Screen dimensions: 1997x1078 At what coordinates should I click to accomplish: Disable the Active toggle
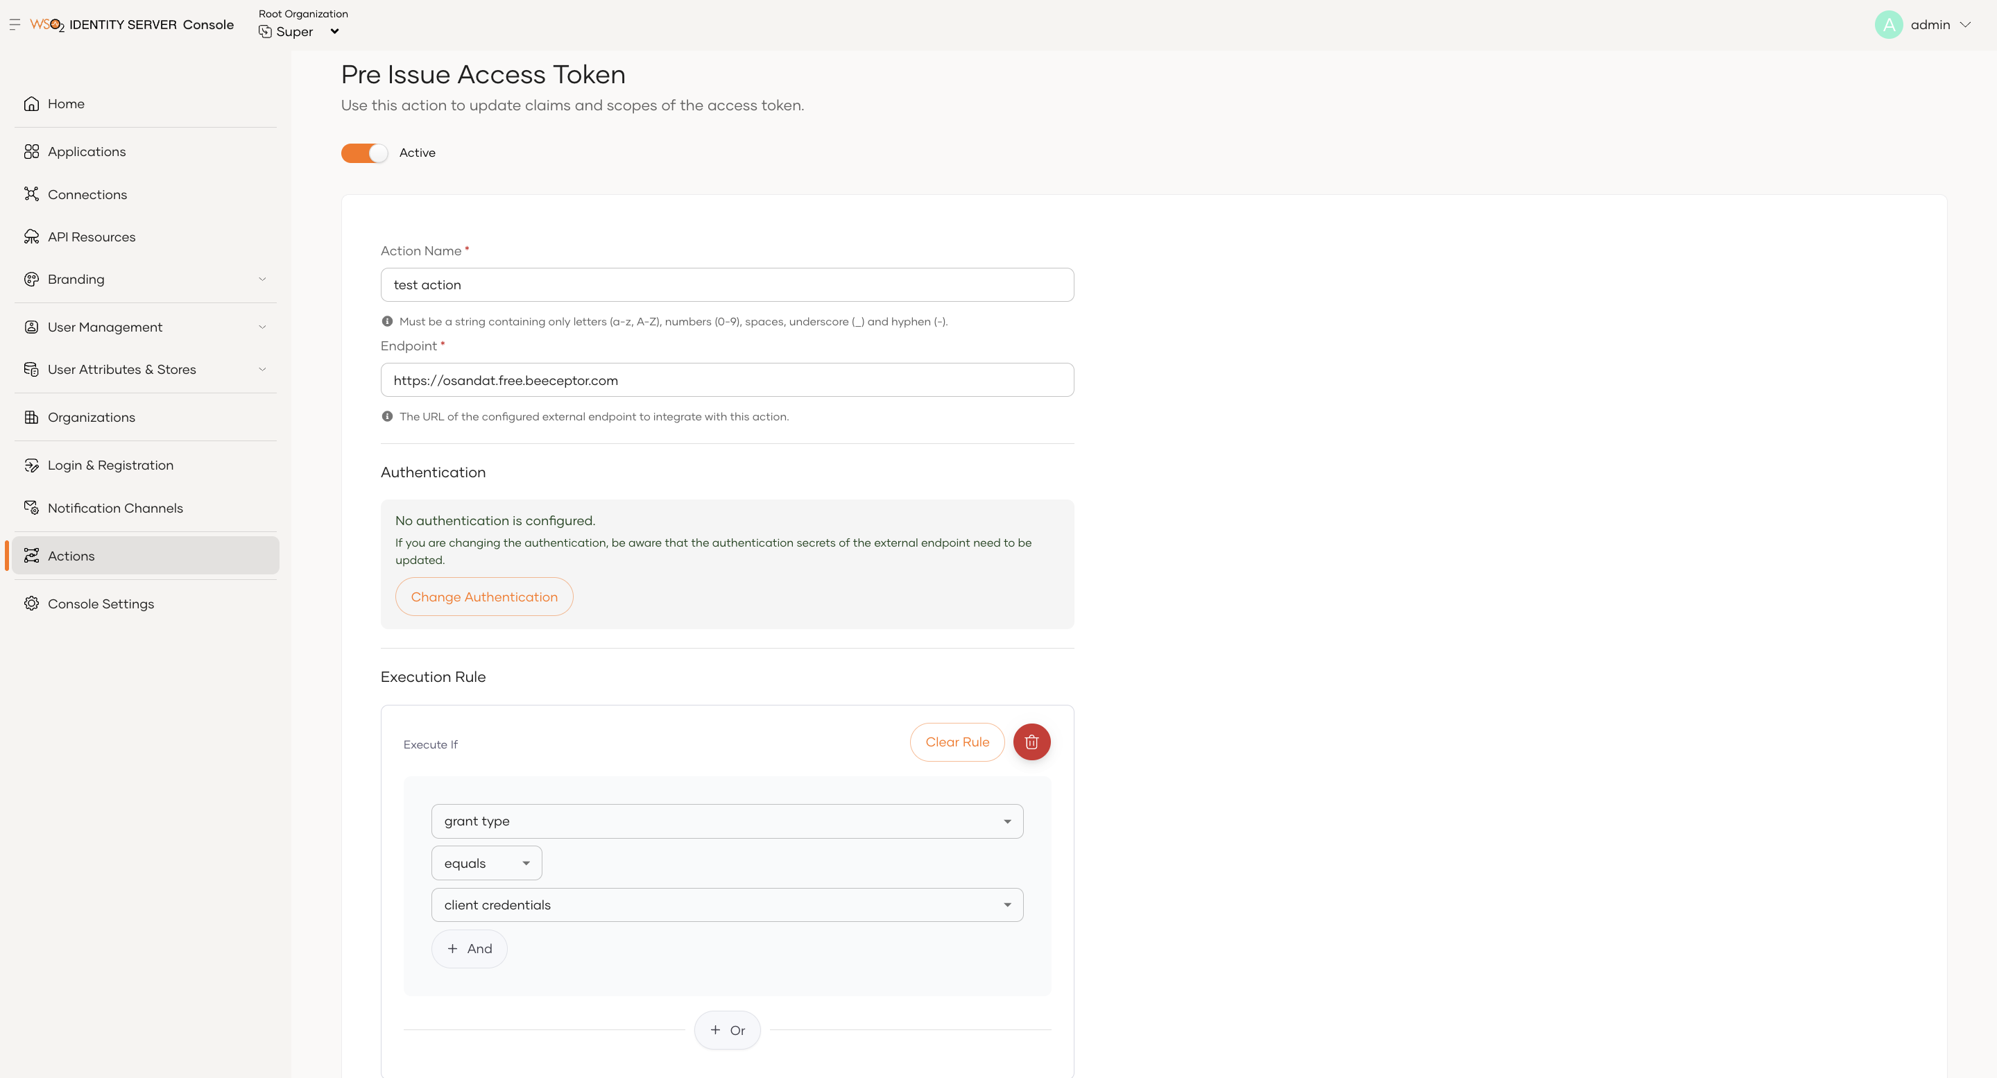(x=363, y=153)
